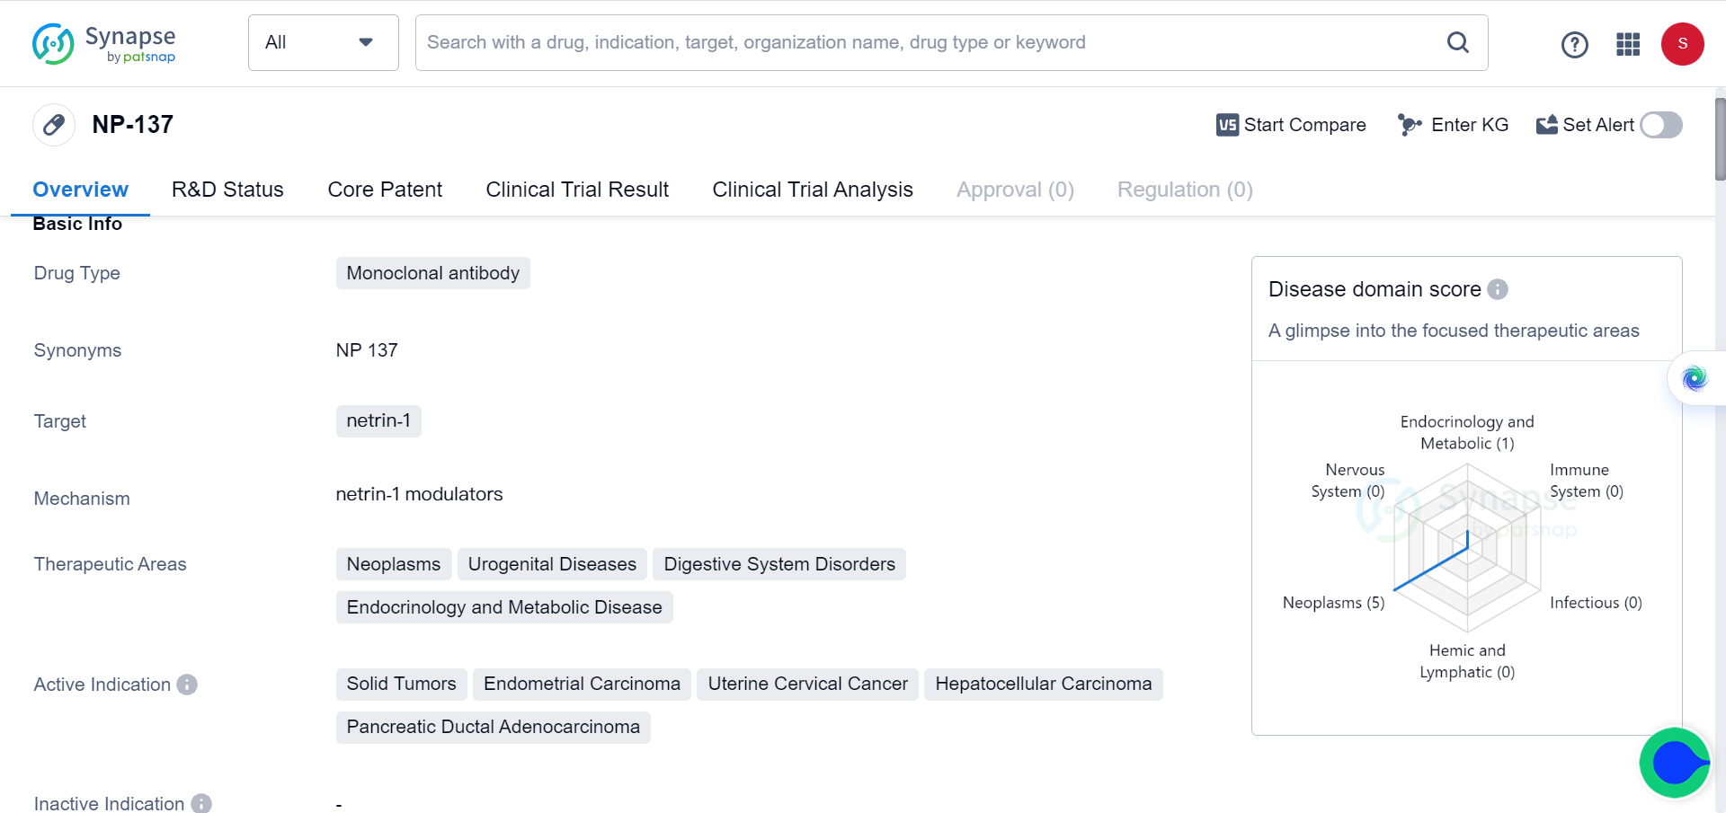This screenshot has height=813, width=1726.
Task: Click the netrin-1 target tag
Action: point(378,420)
